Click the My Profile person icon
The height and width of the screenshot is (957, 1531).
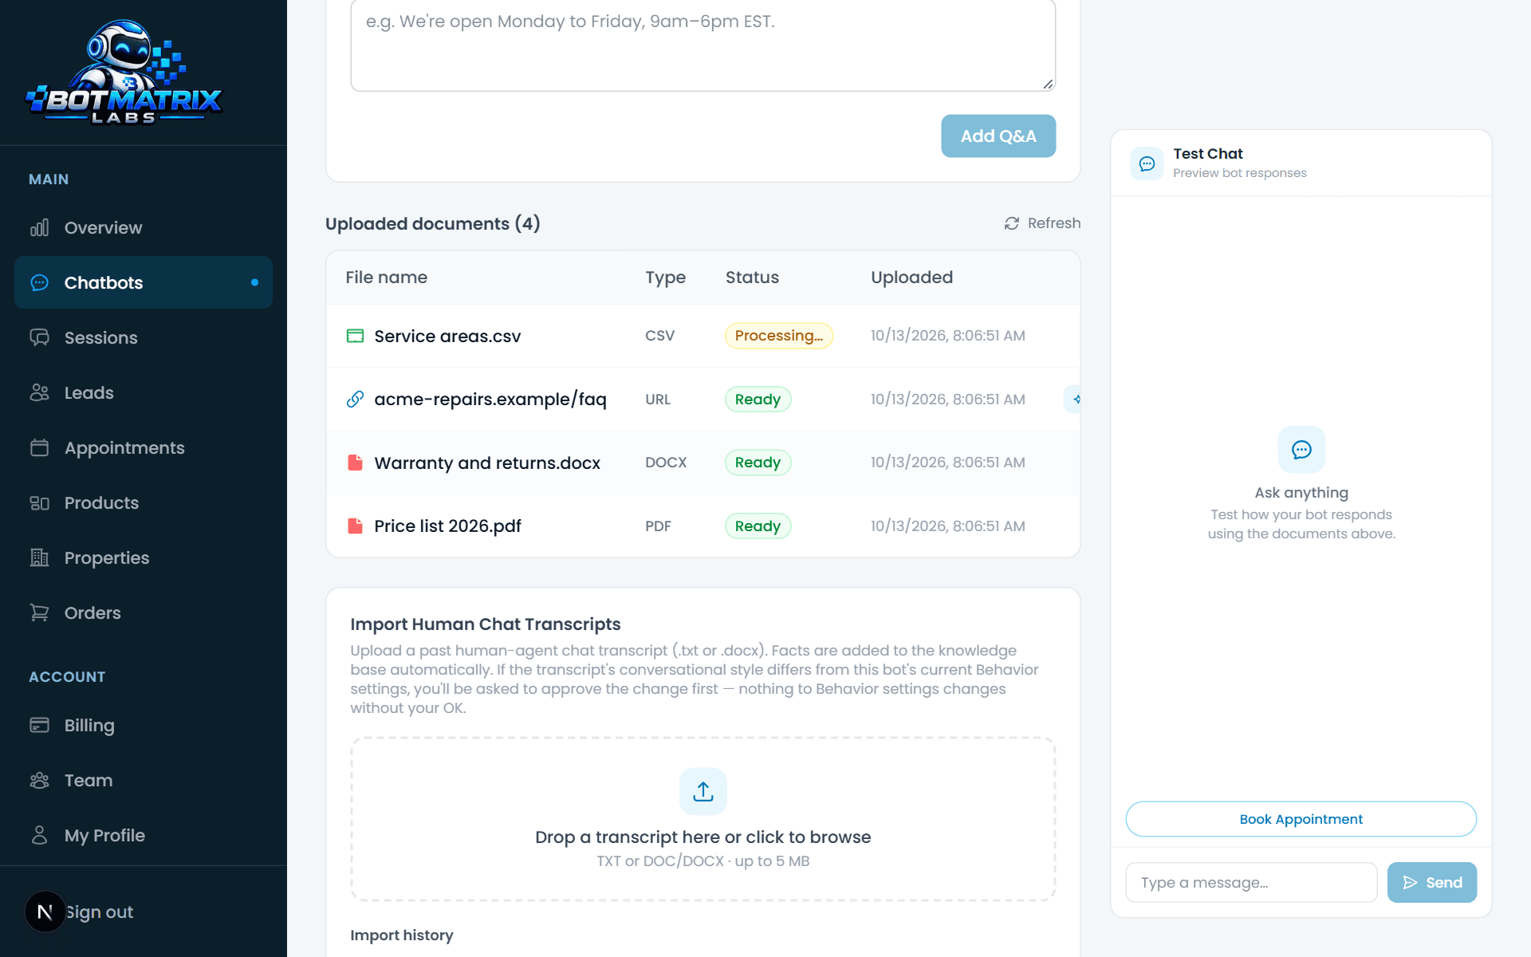click(x=39, y=835)
